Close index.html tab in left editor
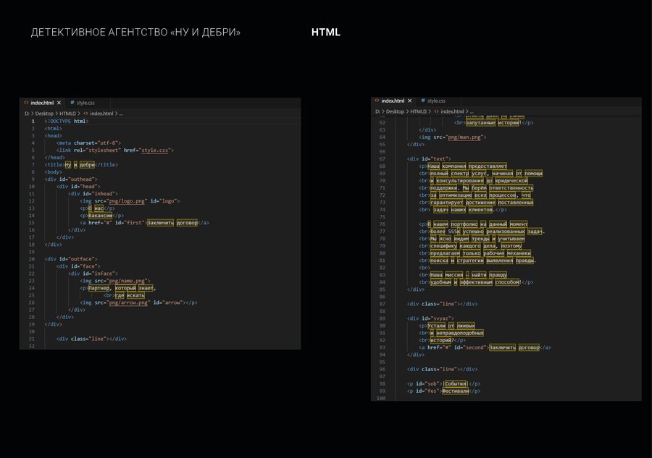 pos(59,103)
